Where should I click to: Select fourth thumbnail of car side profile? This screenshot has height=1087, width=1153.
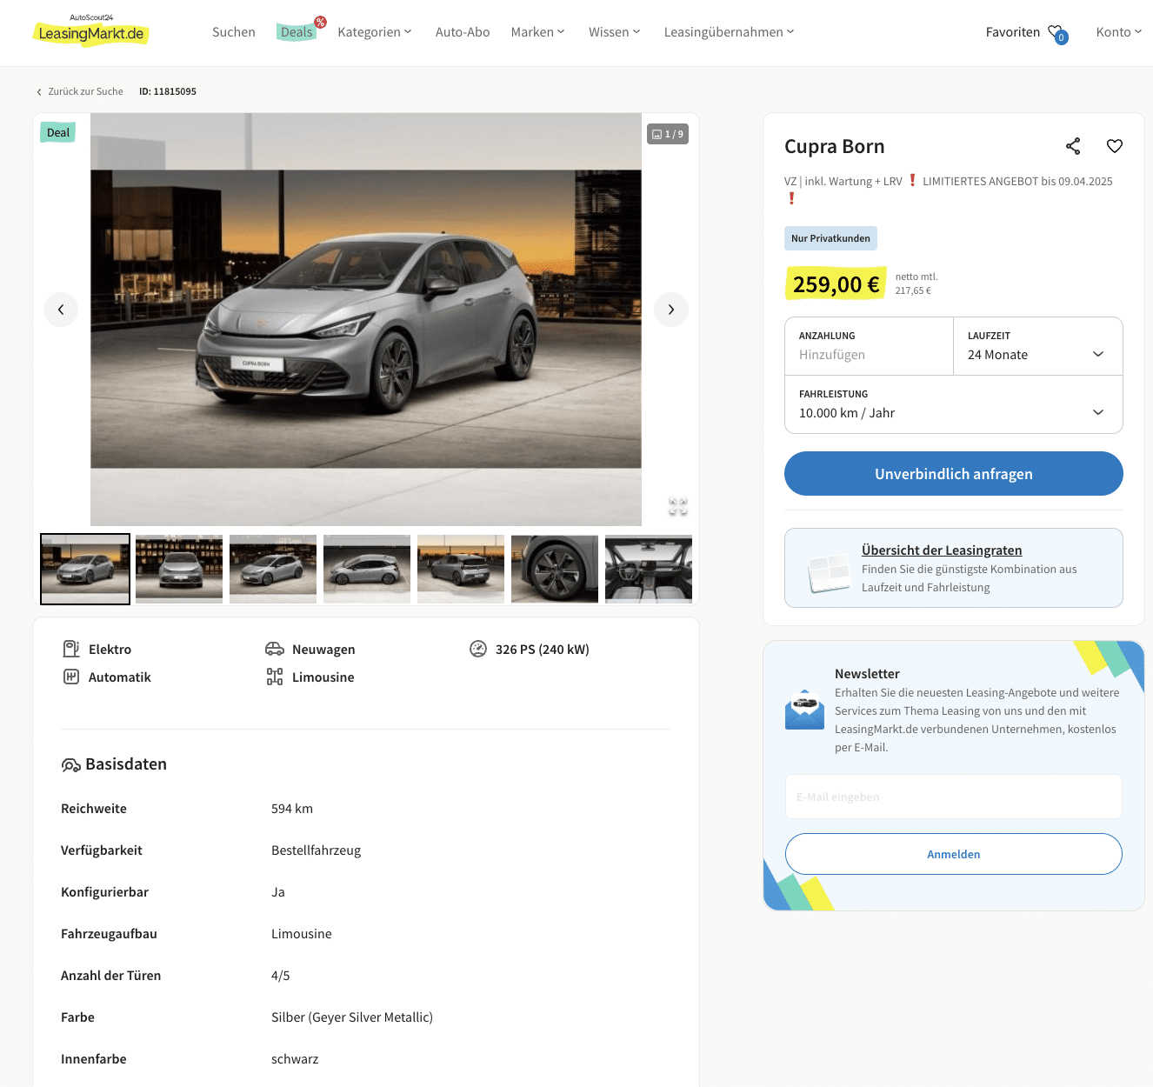tap(367, 569)
